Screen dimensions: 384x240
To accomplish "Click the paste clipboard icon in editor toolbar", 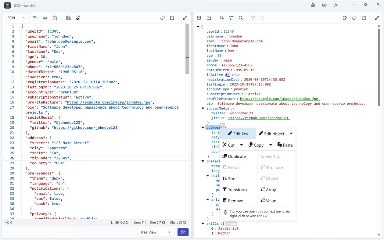I will (55, 18).
